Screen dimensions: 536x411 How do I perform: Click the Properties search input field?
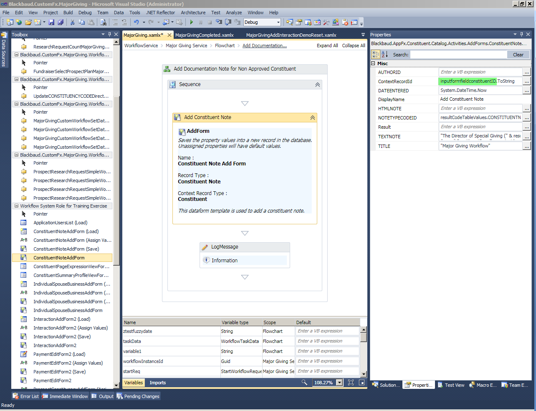(458, 55)
